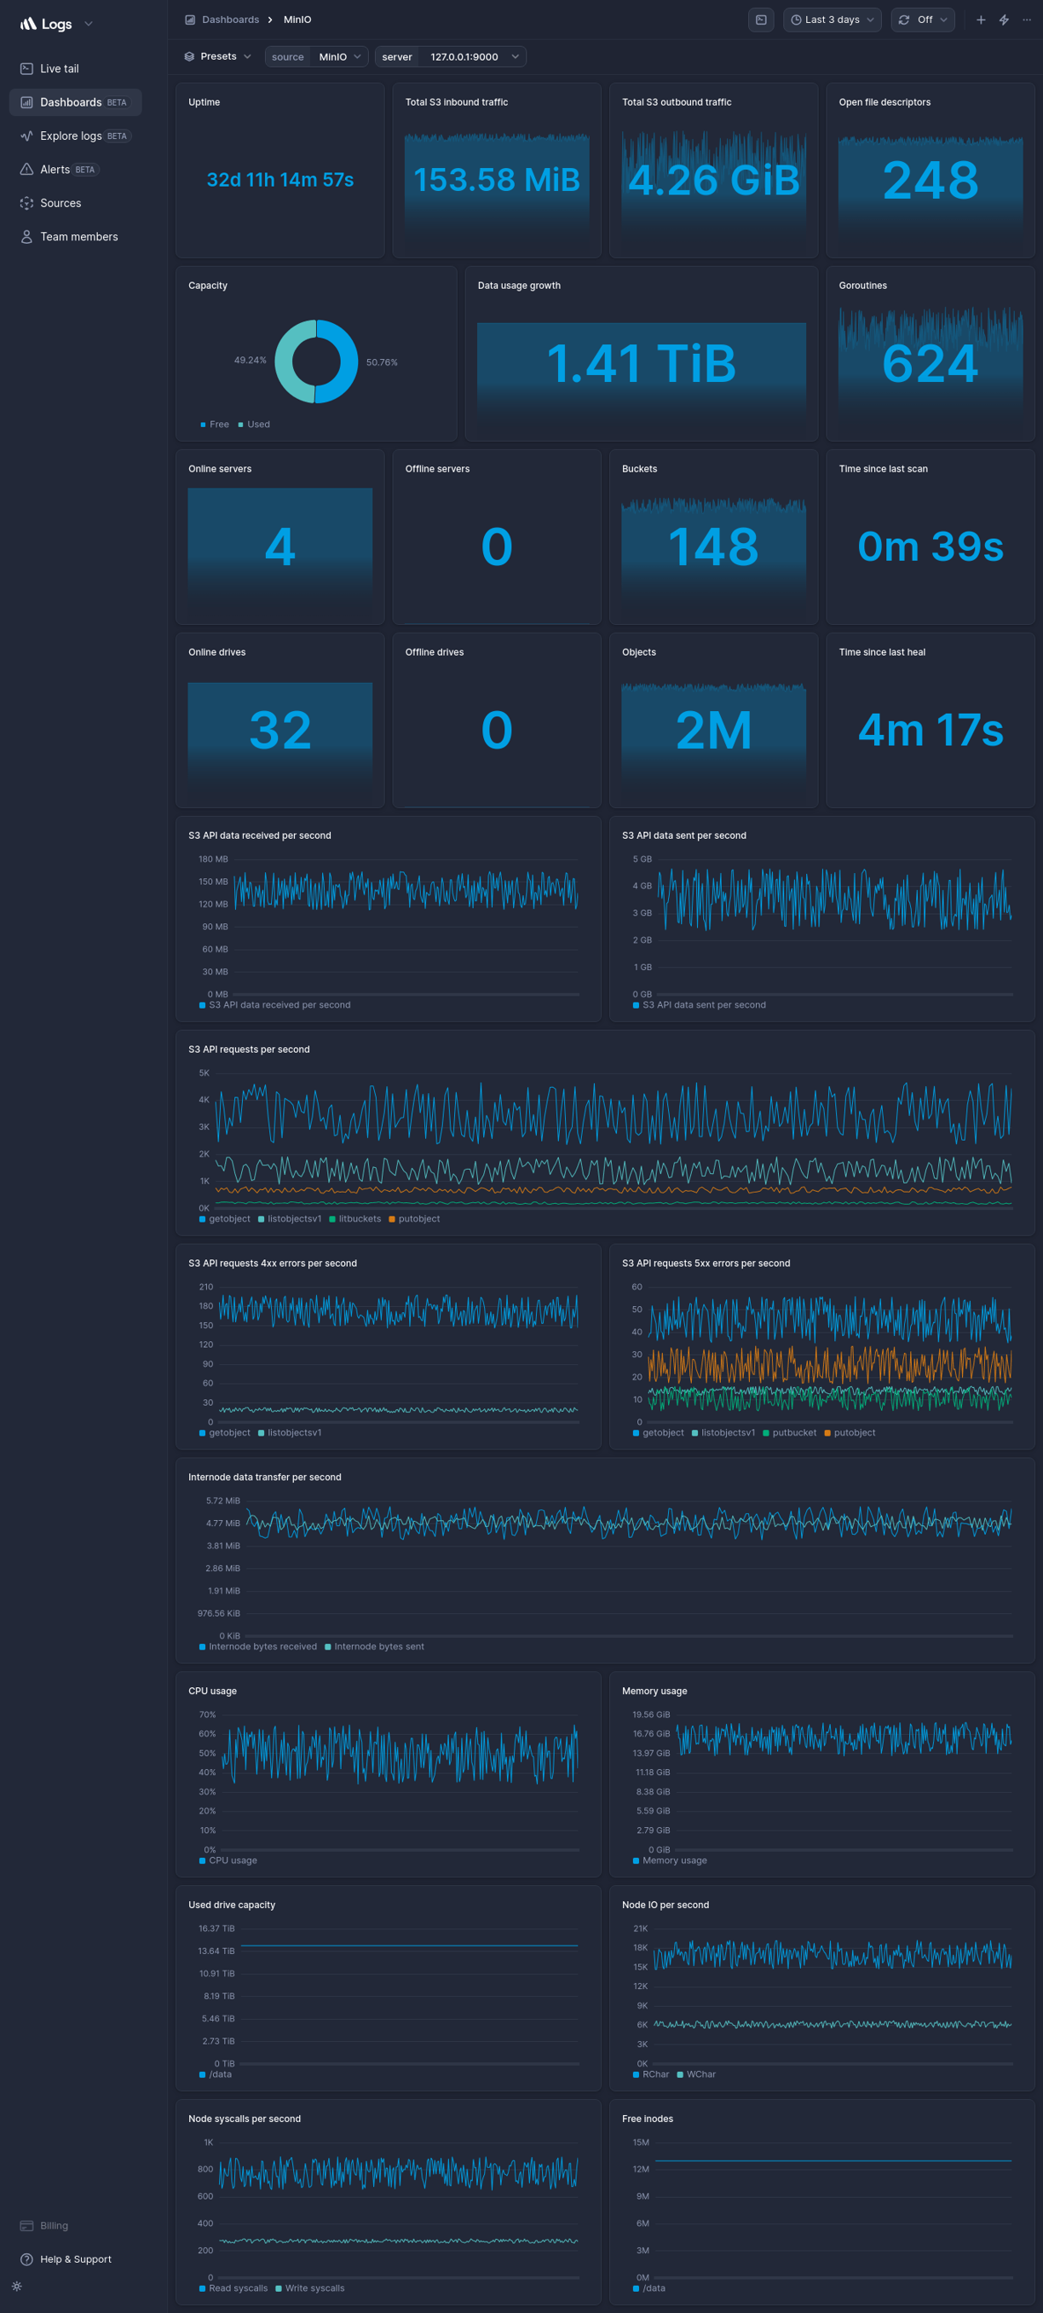Open the live tail console button in header
Screen dimensions: 1043x2313
click(x=761, y=20)
